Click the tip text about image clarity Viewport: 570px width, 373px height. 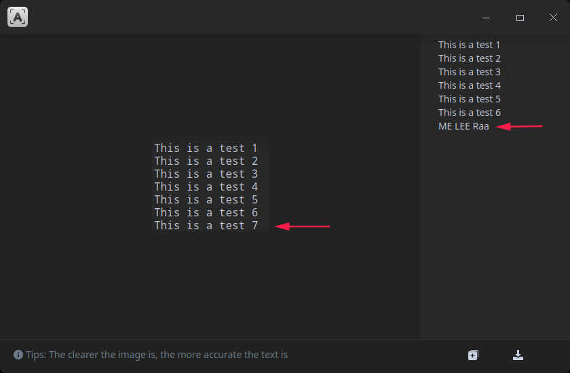(157, 355)
